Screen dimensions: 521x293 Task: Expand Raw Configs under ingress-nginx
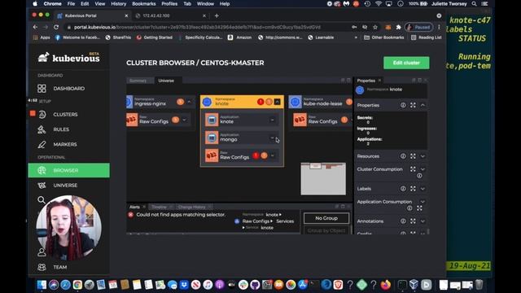[x=184, y=120]
